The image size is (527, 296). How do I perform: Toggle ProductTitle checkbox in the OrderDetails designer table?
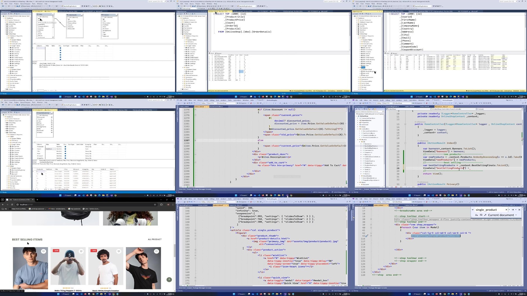click(68, 21)
